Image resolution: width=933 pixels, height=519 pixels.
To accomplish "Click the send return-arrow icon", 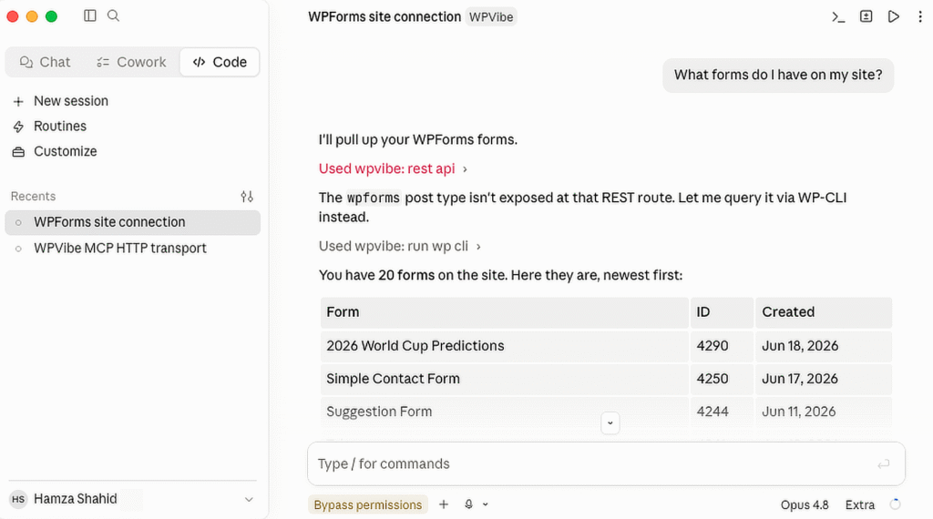I will (883, 463).
